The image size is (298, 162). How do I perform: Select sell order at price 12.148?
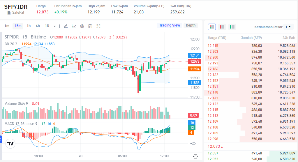251,92
